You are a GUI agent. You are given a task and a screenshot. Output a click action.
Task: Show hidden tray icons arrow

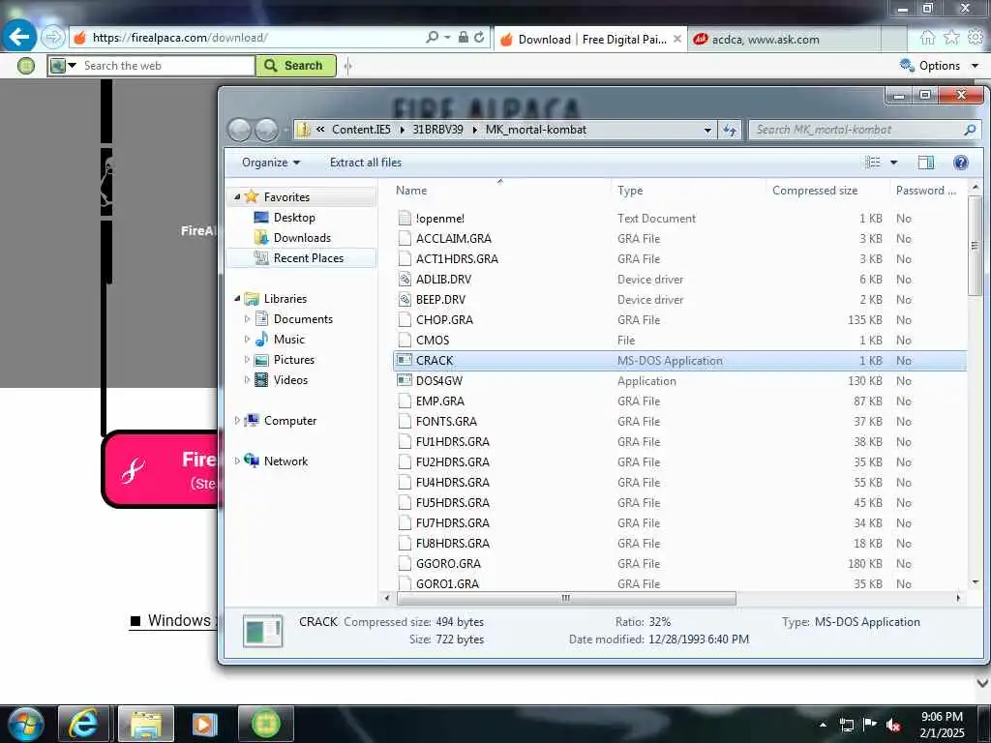[x=823, y=725]
